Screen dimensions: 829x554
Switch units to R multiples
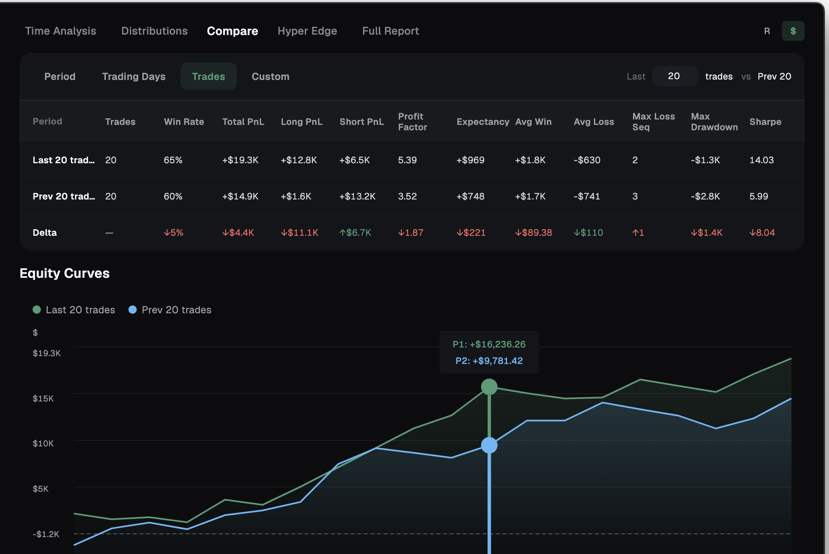click(767, 31)
